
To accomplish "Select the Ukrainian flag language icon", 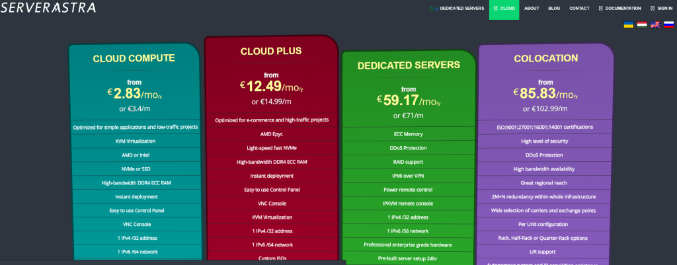I will coord(629,24).
